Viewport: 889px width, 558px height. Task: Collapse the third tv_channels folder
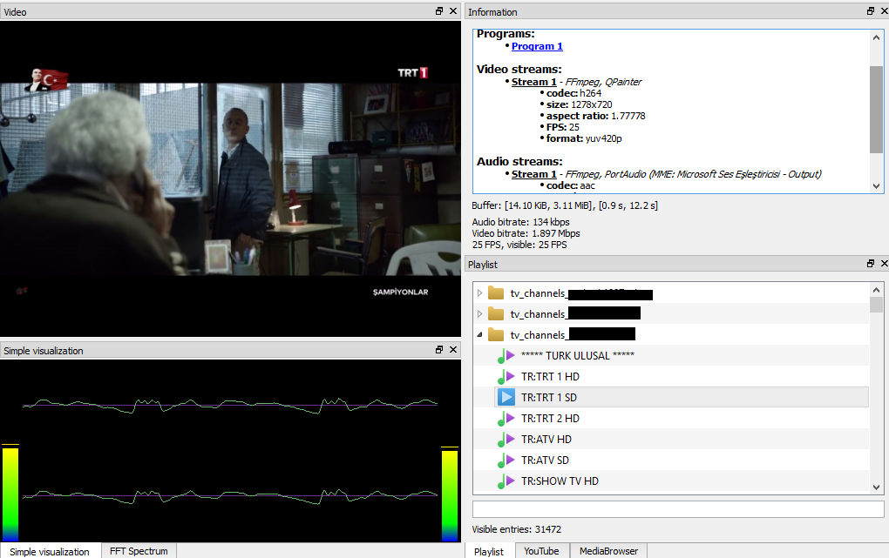[479, 335]
